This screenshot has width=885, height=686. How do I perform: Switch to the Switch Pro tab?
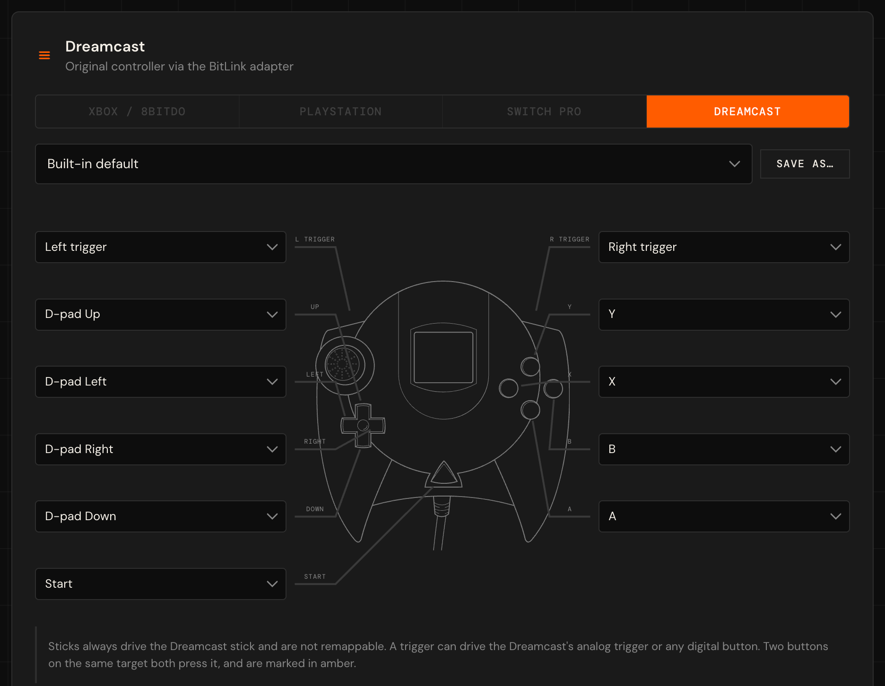click(x=544, y=111)
